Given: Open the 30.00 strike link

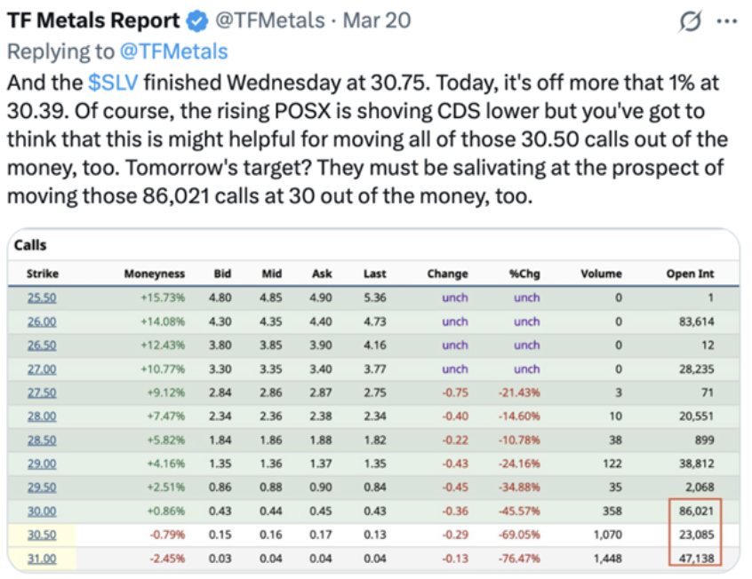Looking at the screenshot, I should pos(42,511).
